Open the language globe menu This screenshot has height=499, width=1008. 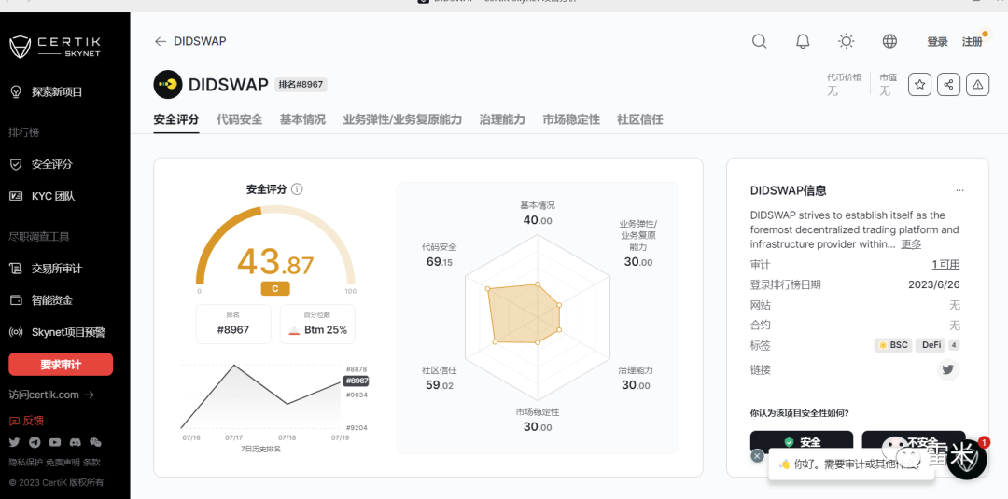(x=889, y=41)
